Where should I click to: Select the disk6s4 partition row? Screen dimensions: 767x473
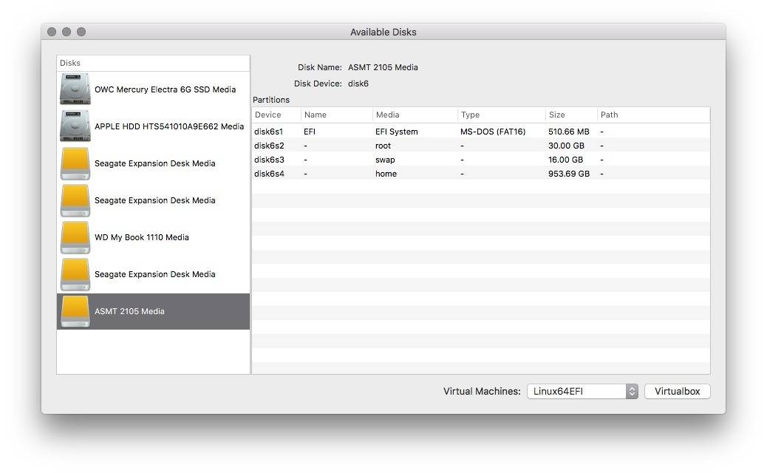[x=481, y=174]
